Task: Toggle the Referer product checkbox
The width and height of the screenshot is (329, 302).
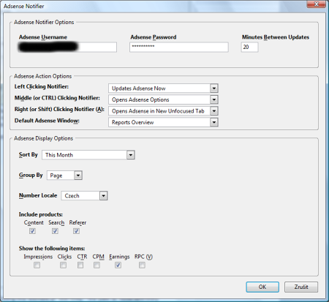Action: point(76,230)
